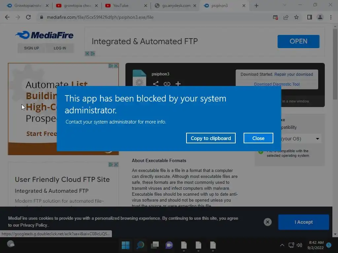Viewport: 338px width, 253px height.
Task: Open the operating system dropdown arrow
Action: pos(318,139)
